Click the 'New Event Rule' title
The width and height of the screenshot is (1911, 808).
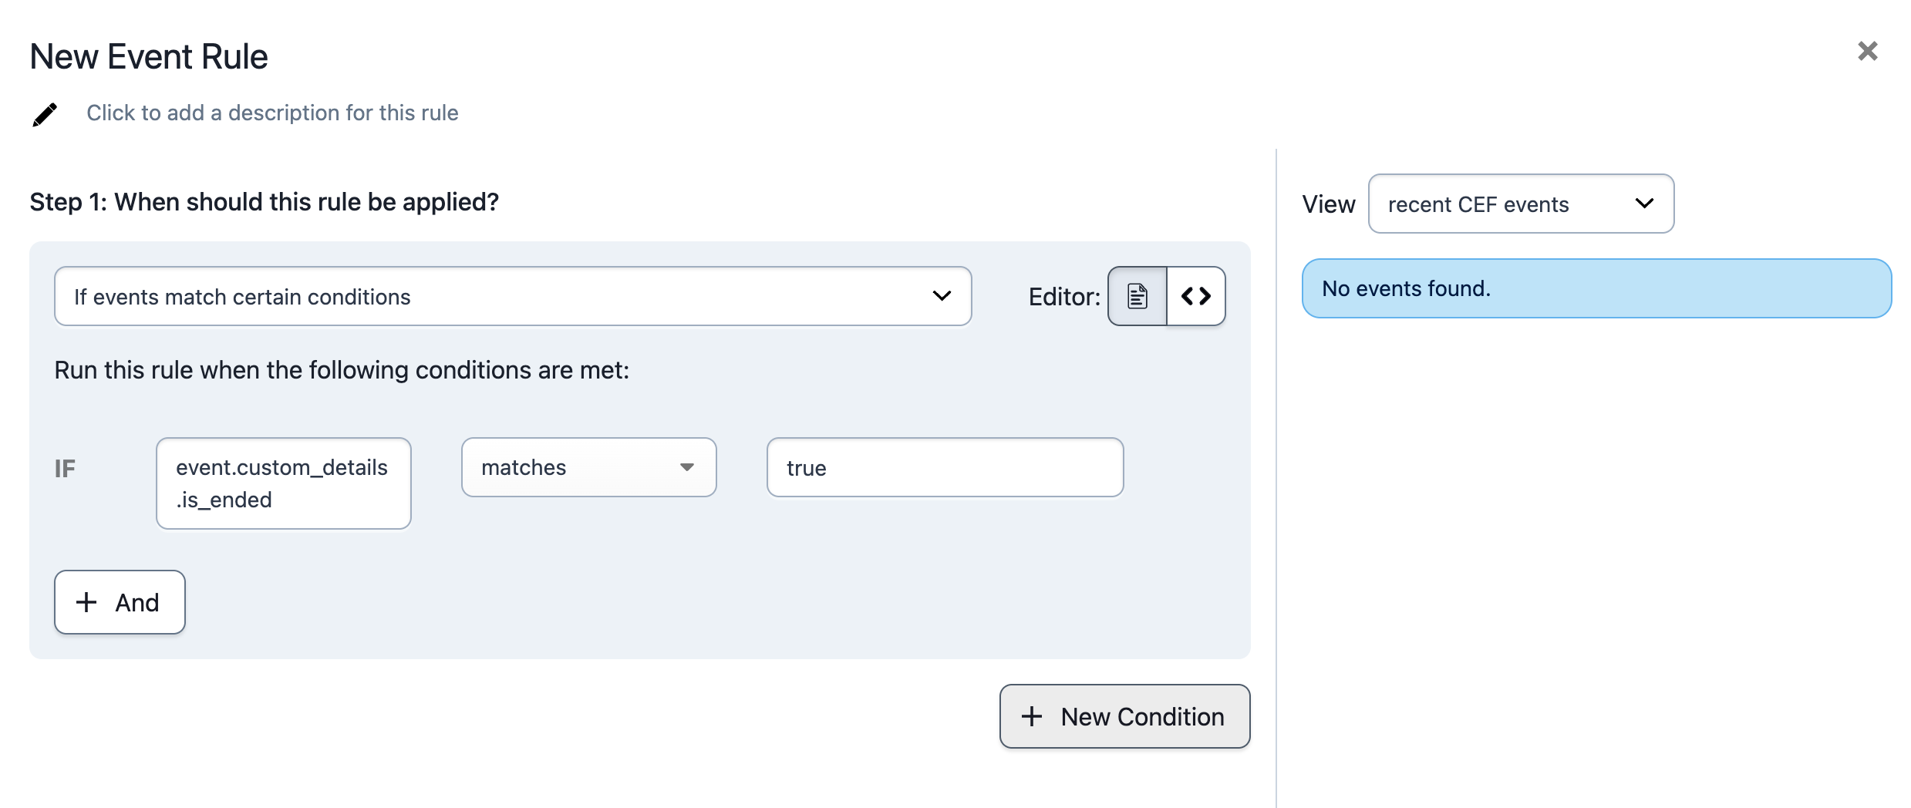tap(149, 57)
